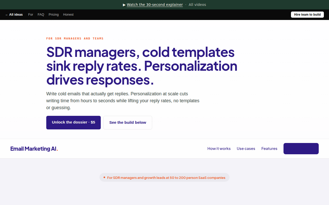Viewport: 329px width, 205px height.
Task: Click the 'Email Marketing AI.' logo
Action: 34,149
